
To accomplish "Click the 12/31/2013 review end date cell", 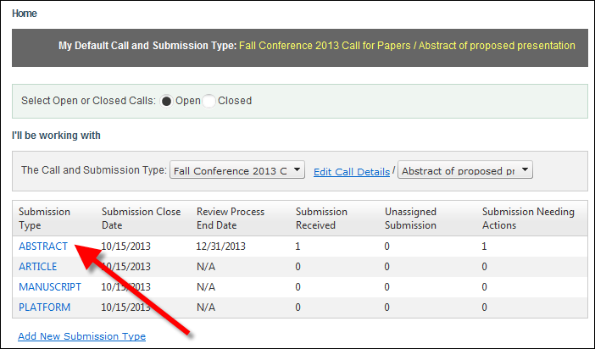I will coord(221,247).
